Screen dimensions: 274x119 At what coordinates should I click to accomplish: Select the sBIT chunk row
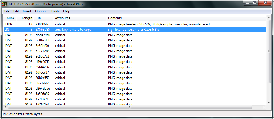point(135,30)
